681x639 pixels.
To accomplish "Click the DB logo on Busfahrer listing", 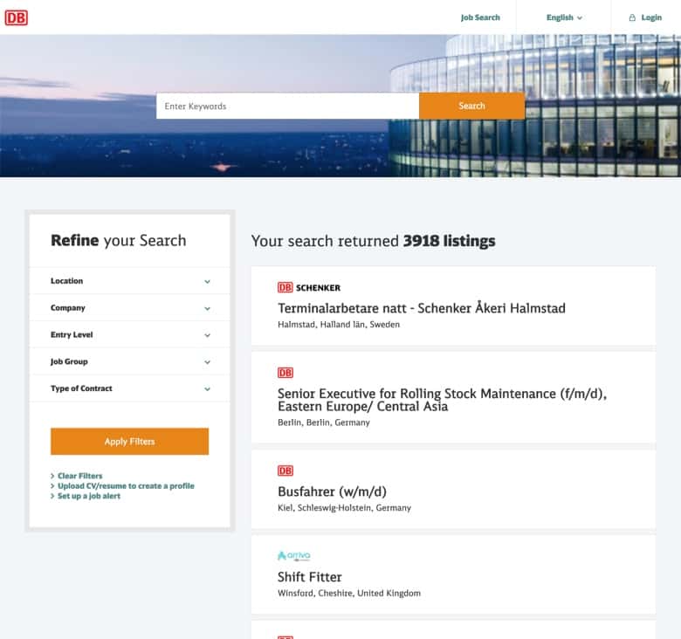I will pyautogui.click(x=285, y=471).
